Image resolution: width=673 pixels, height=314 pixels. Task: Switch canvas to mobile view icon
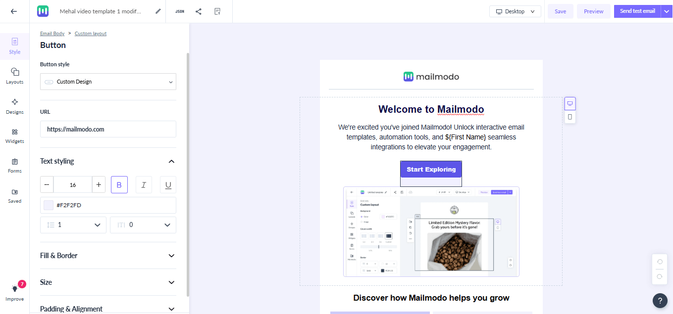570,117
